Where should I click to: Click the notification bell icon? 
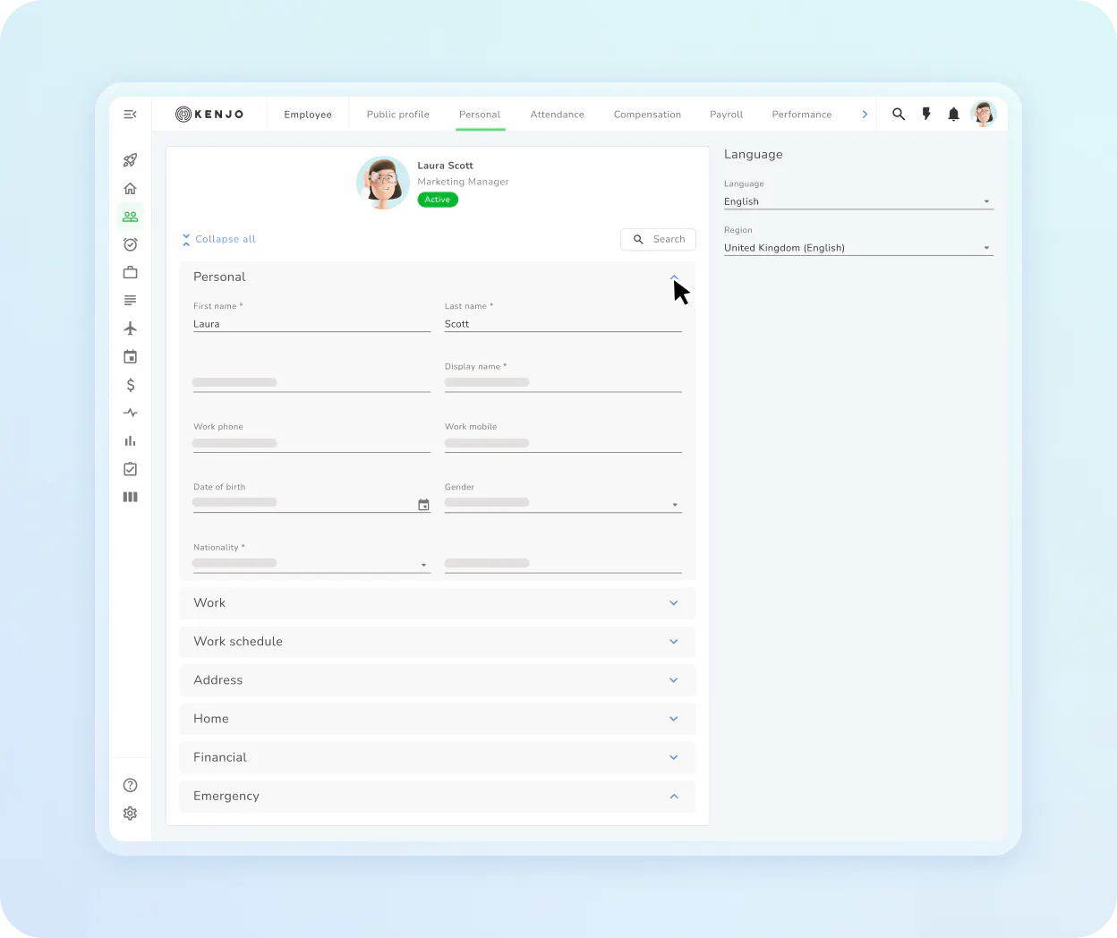click(953, 115)
